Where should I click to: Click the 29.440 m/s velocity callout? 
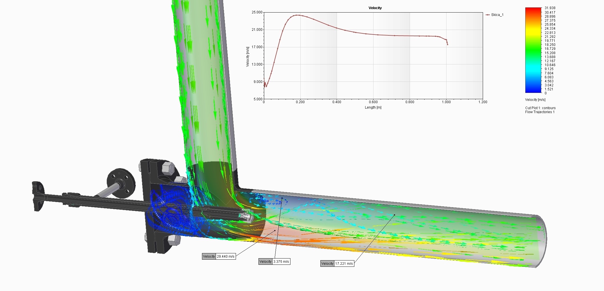(219, 257)
